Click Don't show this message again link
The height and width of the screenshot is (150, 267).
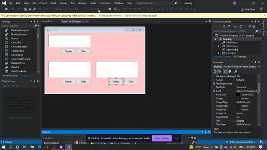click(141, 16)
